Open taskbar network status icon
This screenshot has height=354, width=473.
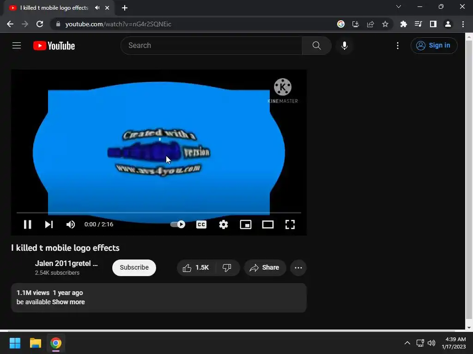tap(420, 343)
